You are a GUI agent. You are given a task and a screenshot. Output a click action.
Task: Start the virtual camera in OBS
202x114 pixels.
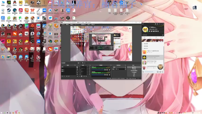[x=134, y=71]
